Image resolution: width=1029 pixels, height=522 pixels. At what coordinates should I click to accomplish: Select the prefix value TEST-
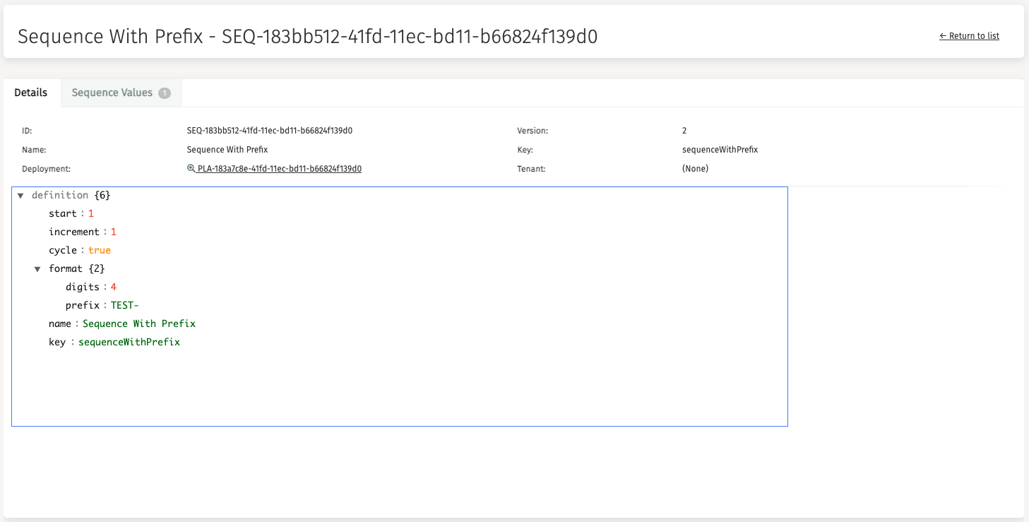124,305
